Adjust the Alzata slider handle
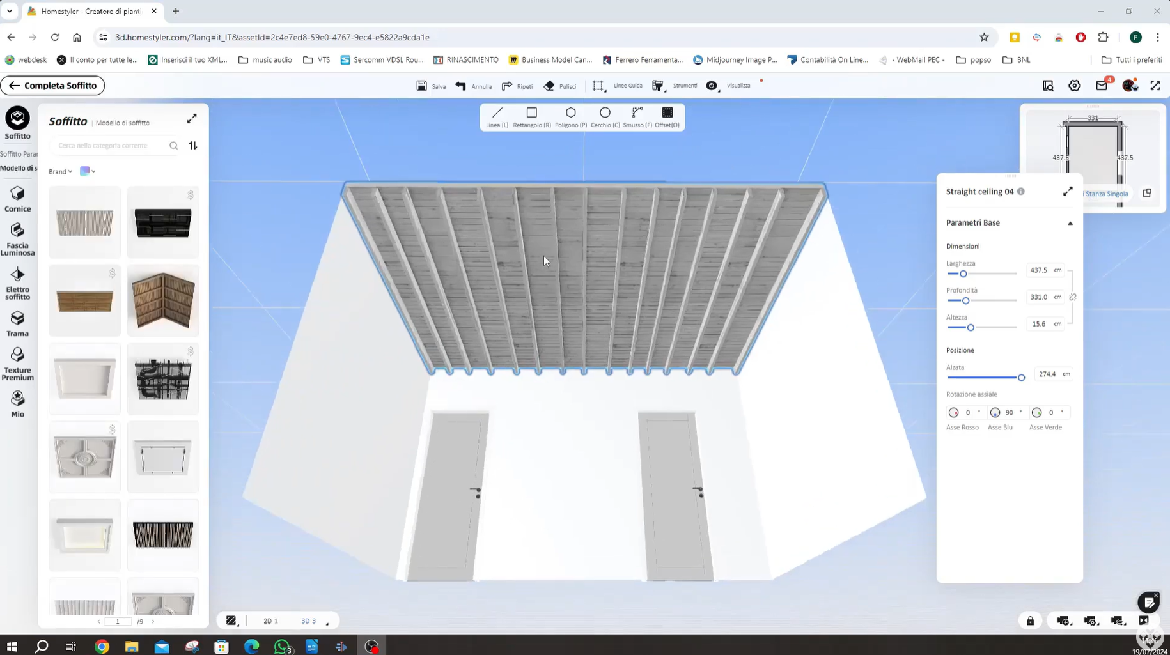This screenshot has height=655, width=1170. click(1021, 378)
